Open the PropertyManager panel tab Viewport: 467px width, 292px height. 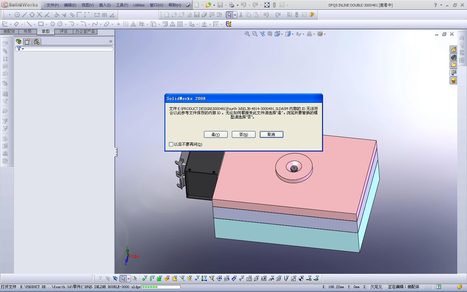click(28, 42)
